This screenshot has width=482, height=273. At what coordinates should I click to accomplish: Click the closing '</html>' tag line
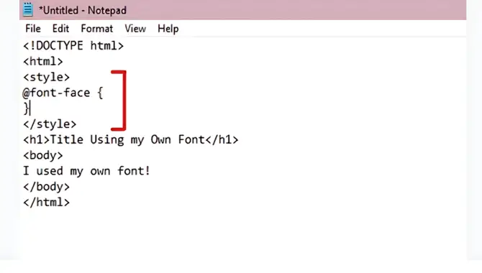[x=47, y=203]
